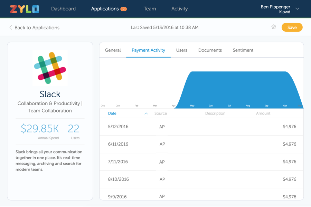Open the Activity menu item
311x207 pixels.
179,9
